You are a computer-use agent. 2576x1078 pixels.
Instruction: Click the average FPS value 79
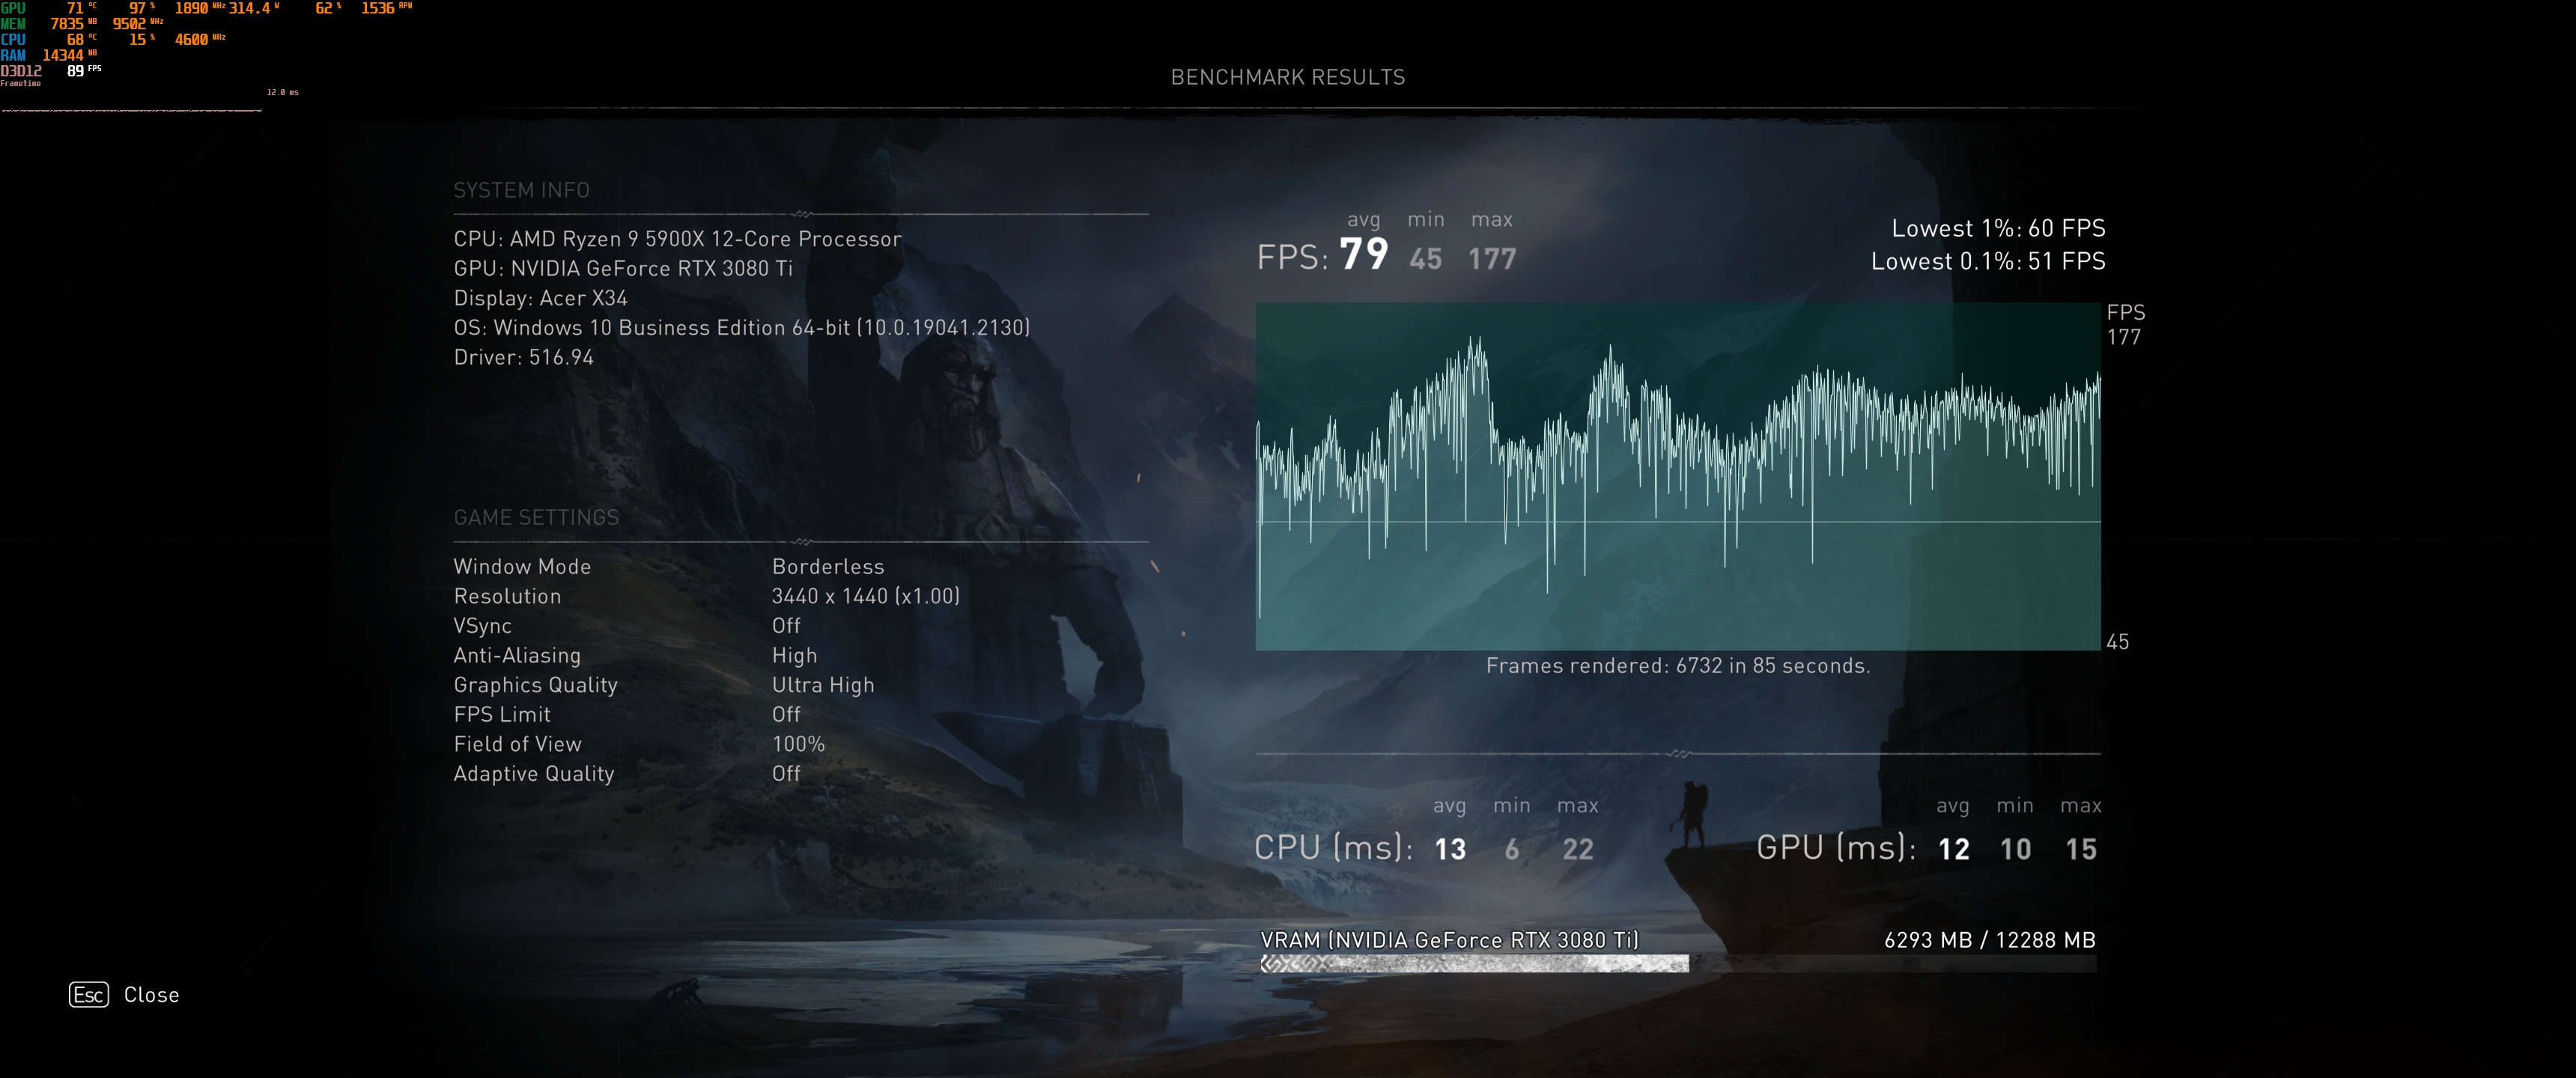pos(1363,254)
